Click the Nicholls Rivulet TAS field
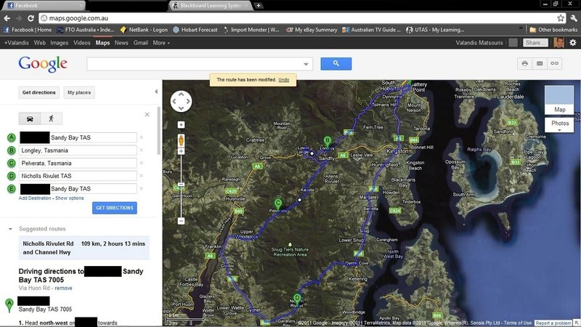The image size is (581, 327). click(78, 176)
